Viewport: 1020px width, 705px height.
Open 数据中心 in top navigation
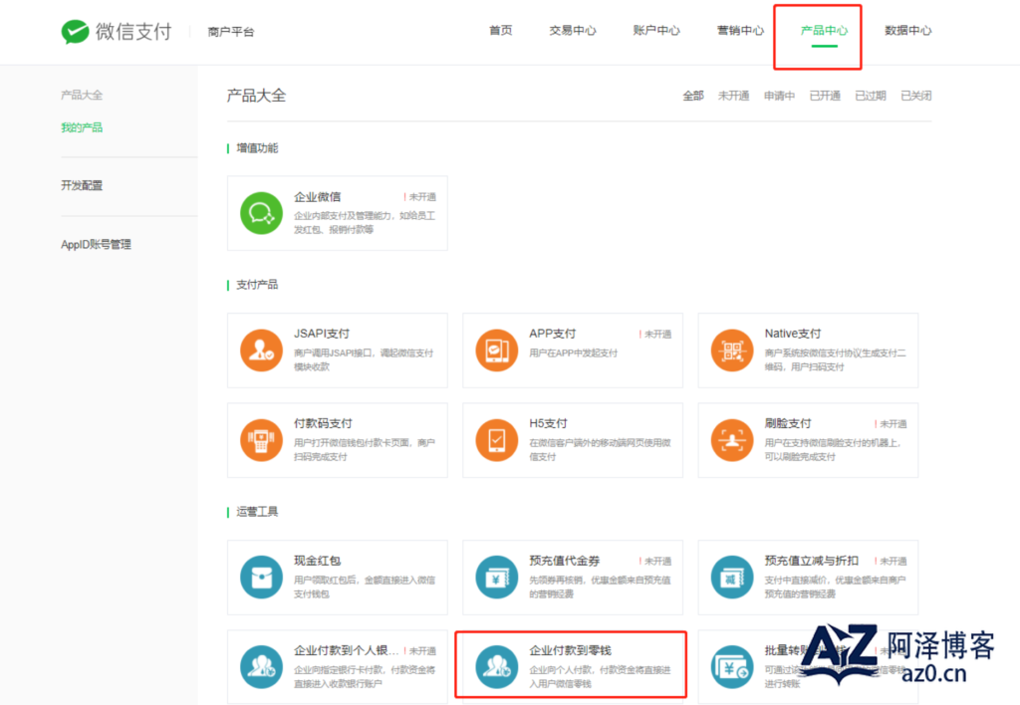coord(908,30)
